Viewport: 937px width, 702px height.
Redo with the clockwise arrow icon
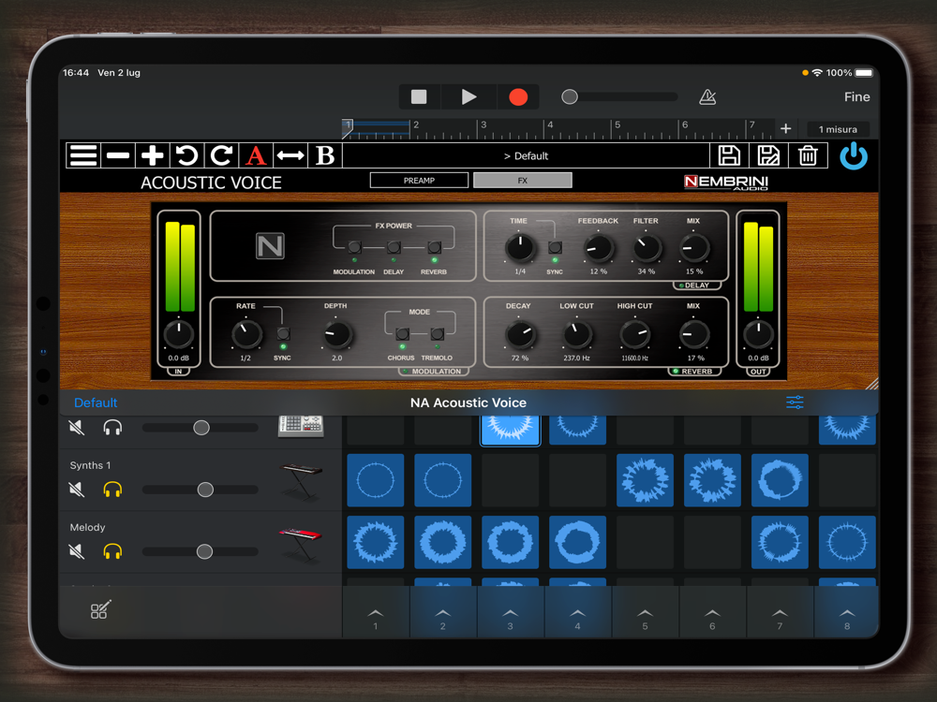(221, 155)
